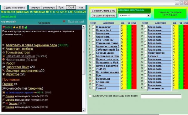Click the 'Выключен!' status label
The image size is (188, 115).
[x=76, y=22]
